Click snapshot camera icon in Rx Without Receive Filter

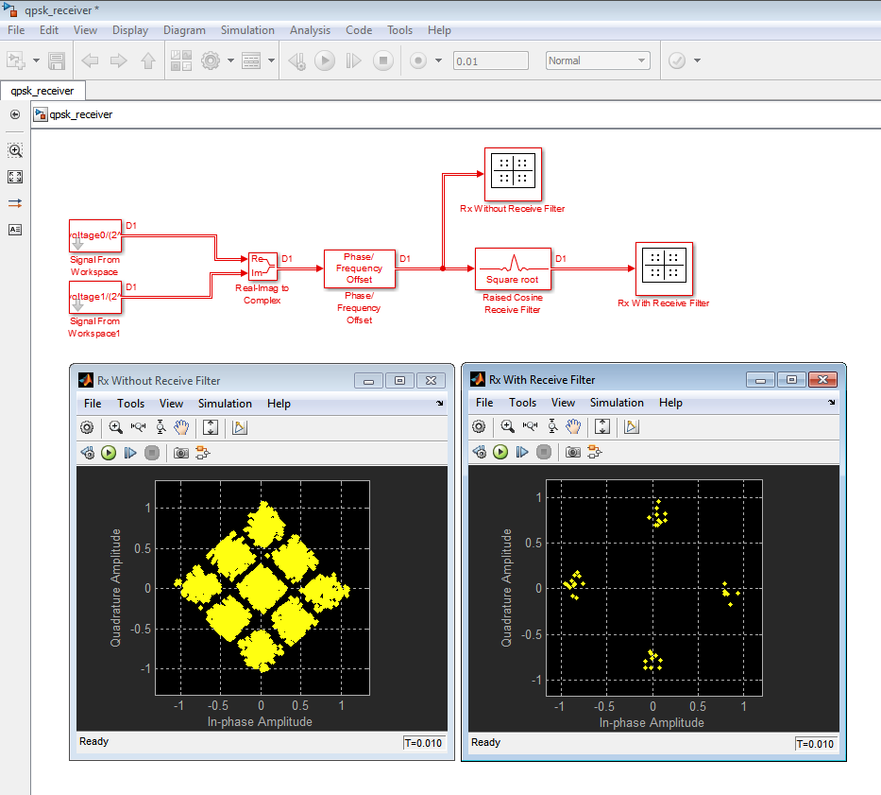click(x=181, y=453)
